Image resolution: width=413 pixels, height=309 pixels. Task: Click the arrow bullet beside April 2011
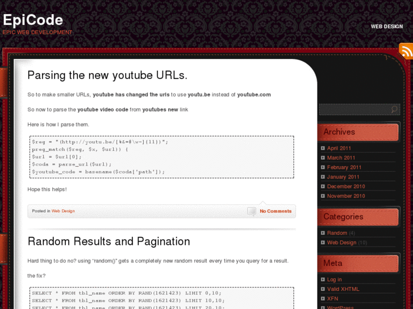click(323, 149)
